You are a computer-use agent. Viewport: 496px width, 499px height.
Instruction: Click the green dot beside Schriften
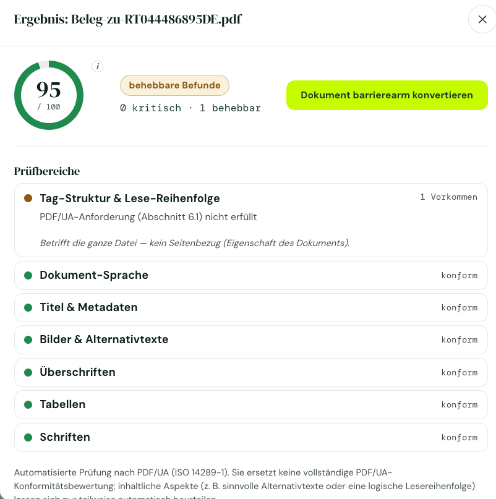[x=28, y=437]
